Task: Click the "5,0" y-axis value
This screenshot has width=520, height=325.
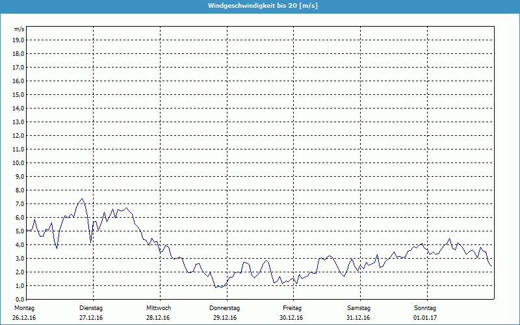Action: click(x=19, y=231)
